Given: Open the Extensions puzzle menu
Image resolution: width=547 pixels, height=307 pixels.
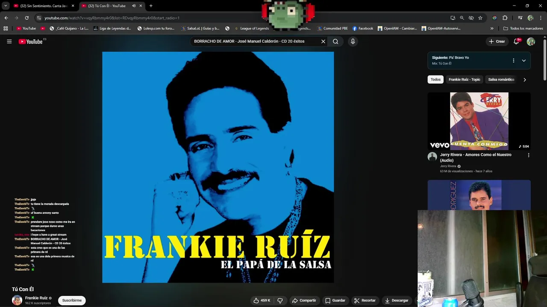Looking at the screenshot, I should pyautogui.click(x=505, y=18).
